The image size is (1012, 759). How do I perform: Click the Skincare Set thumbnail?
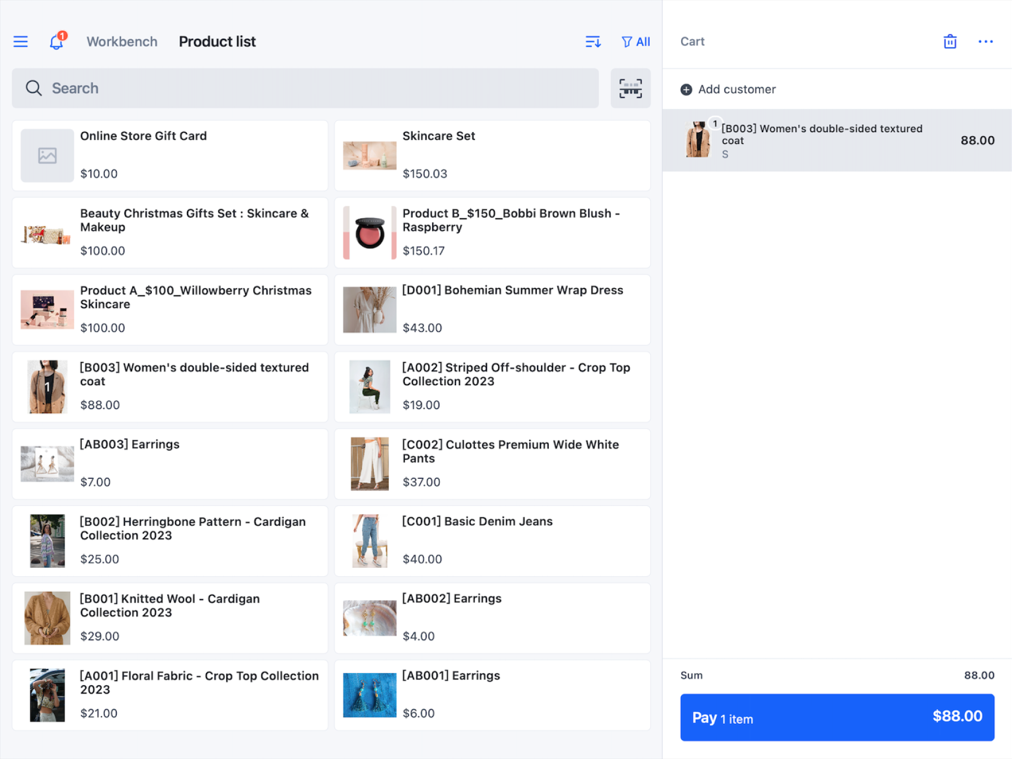[x=370, y=155]
